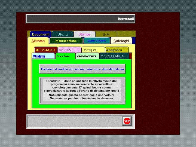The width and height of the screenshot is (196, 147).
Task: Switch to the Configura sub-tab
Action: pyautogui.click(x=93, y=50)
